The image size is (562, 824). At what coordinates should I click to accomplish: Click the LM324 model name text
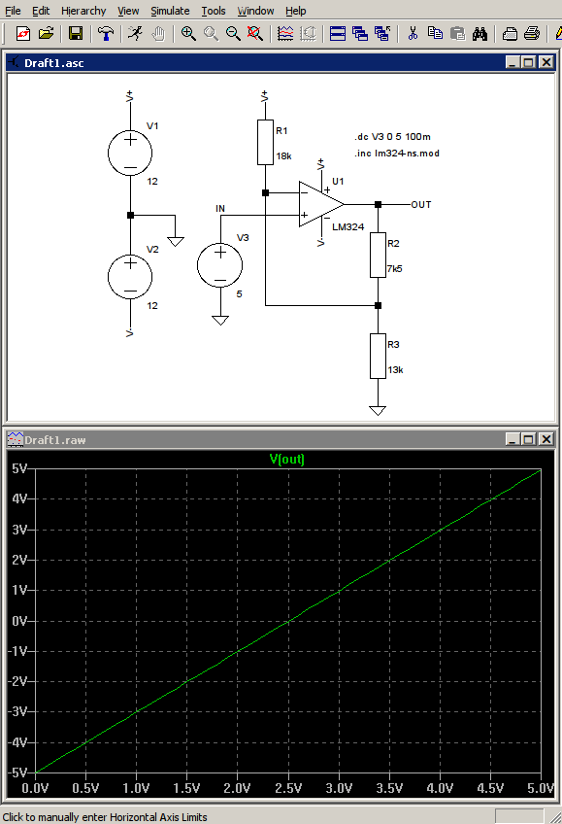tap(347, 227)
